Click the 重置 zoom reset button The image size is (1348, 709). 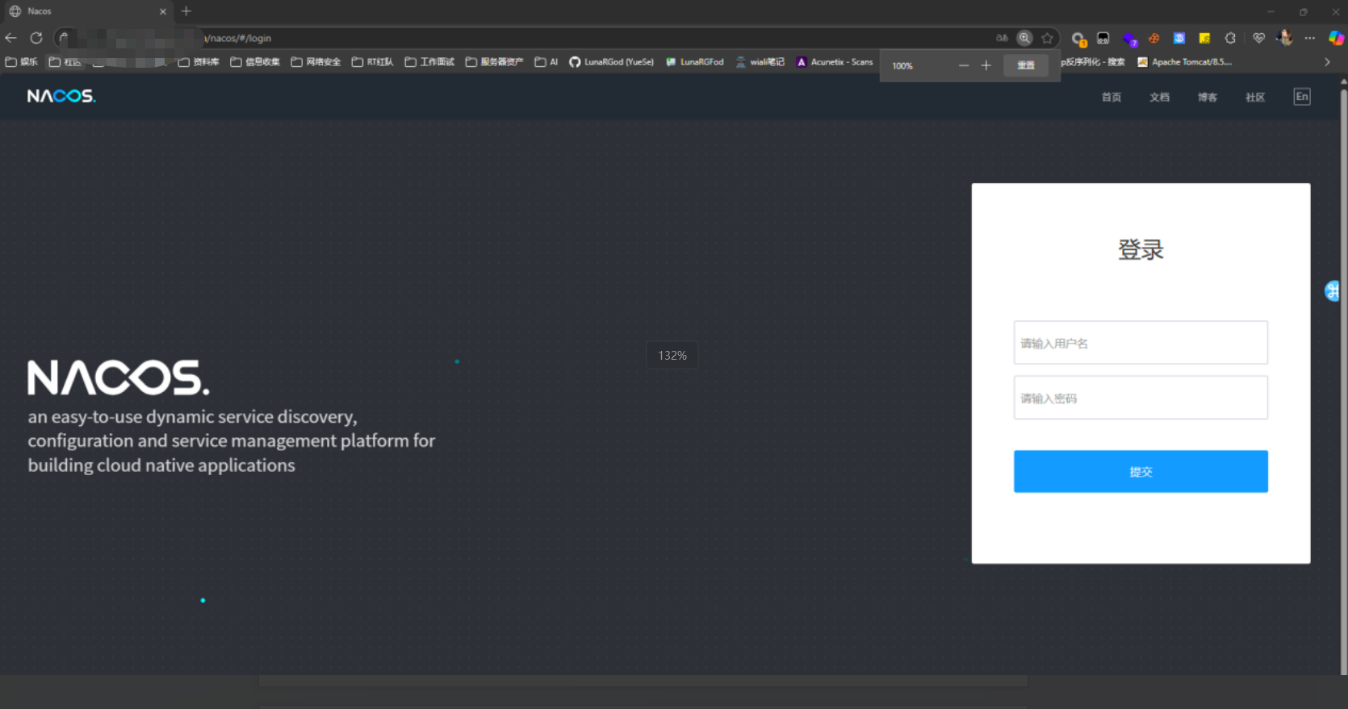[x=1026, y=65]
